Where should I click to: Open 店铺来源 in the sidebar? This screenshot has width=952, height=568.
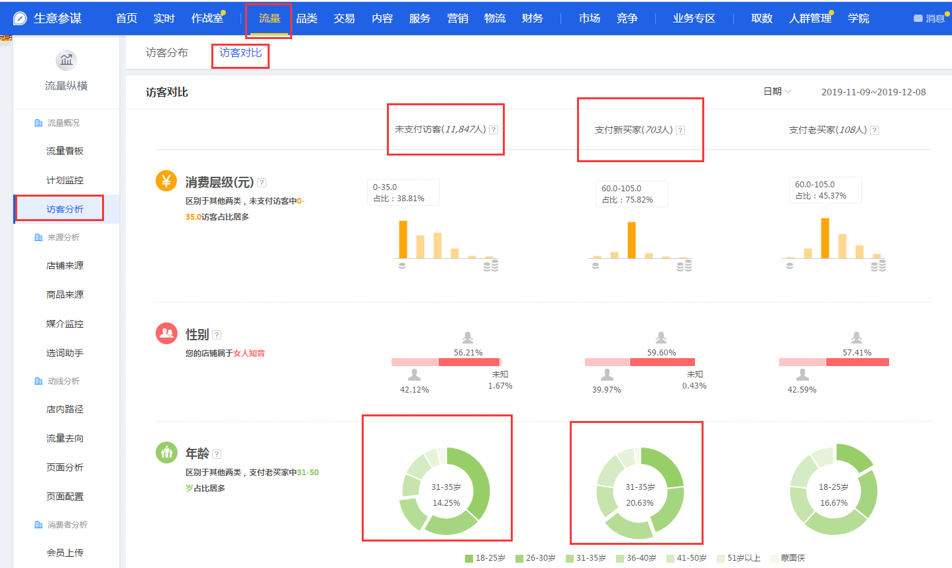pos(65,265)
